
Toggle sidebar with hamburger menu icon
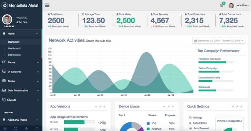(47, 5)
